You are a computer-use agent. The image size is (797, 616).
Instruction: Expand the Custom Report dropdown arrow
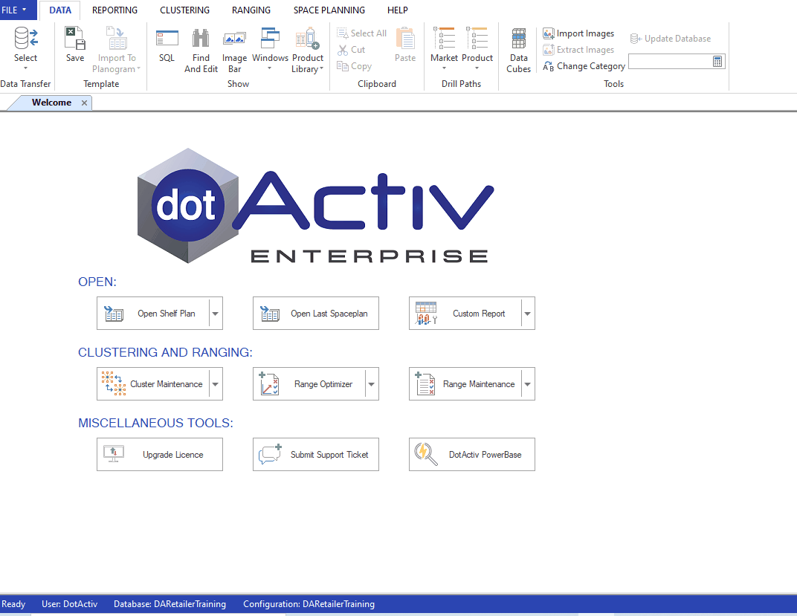(528, 314)
